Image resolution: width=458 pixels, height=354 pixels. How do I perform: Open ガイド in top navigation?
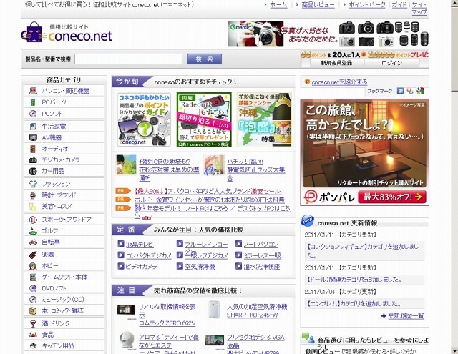tap(399, 5)
